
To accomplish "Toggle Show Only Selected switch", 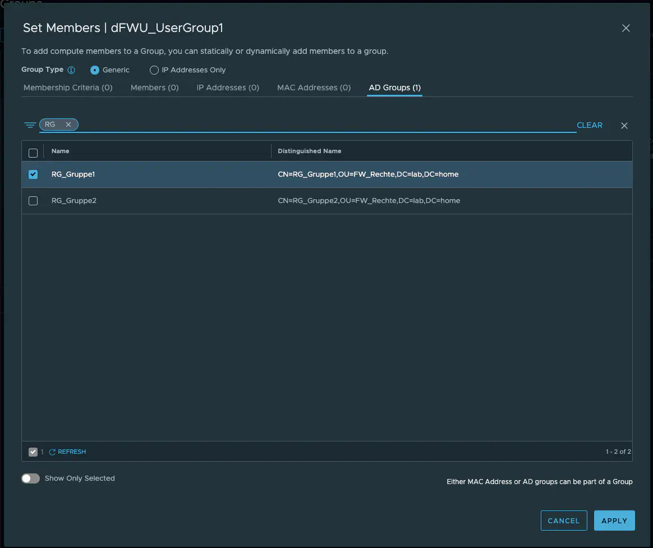I will coord(31,478).
